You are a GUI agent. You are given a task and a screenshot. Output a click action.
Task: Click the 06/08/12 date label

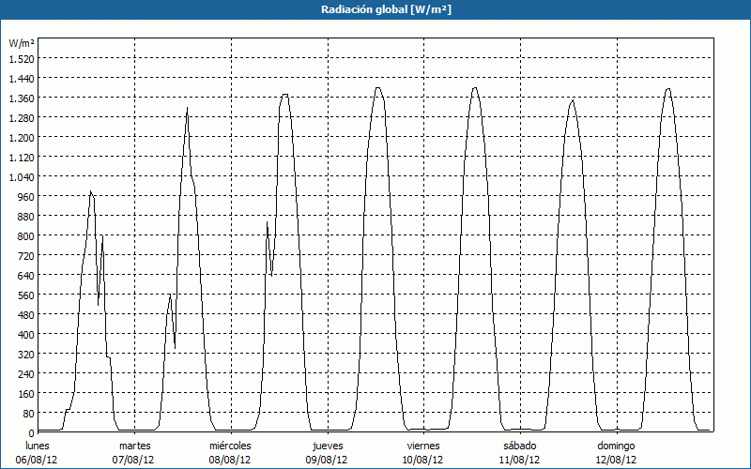point(38,460)
